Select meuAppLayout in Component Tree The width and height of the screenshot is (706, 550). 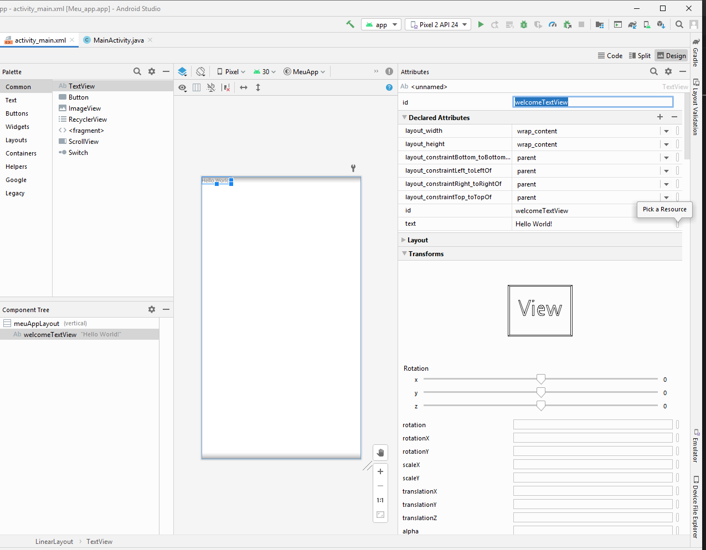coord(37,324)
